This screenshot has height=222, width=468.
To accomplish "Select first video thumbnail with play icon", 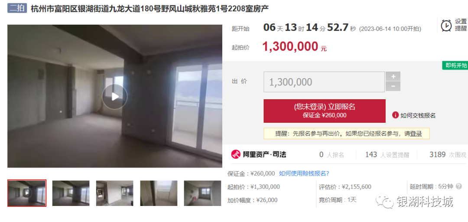I will pyautogui.click(x=27, y=193).
